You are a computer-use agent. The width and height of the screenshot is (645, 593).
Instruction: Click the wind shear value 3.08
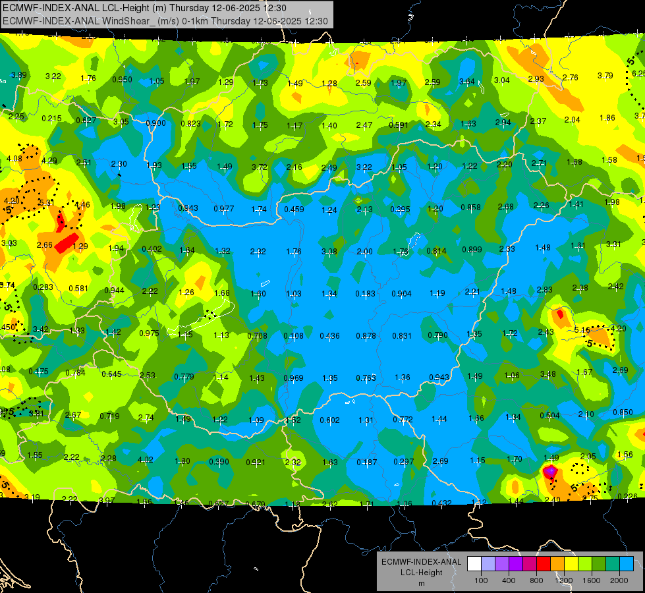click(x=329, y=252)
